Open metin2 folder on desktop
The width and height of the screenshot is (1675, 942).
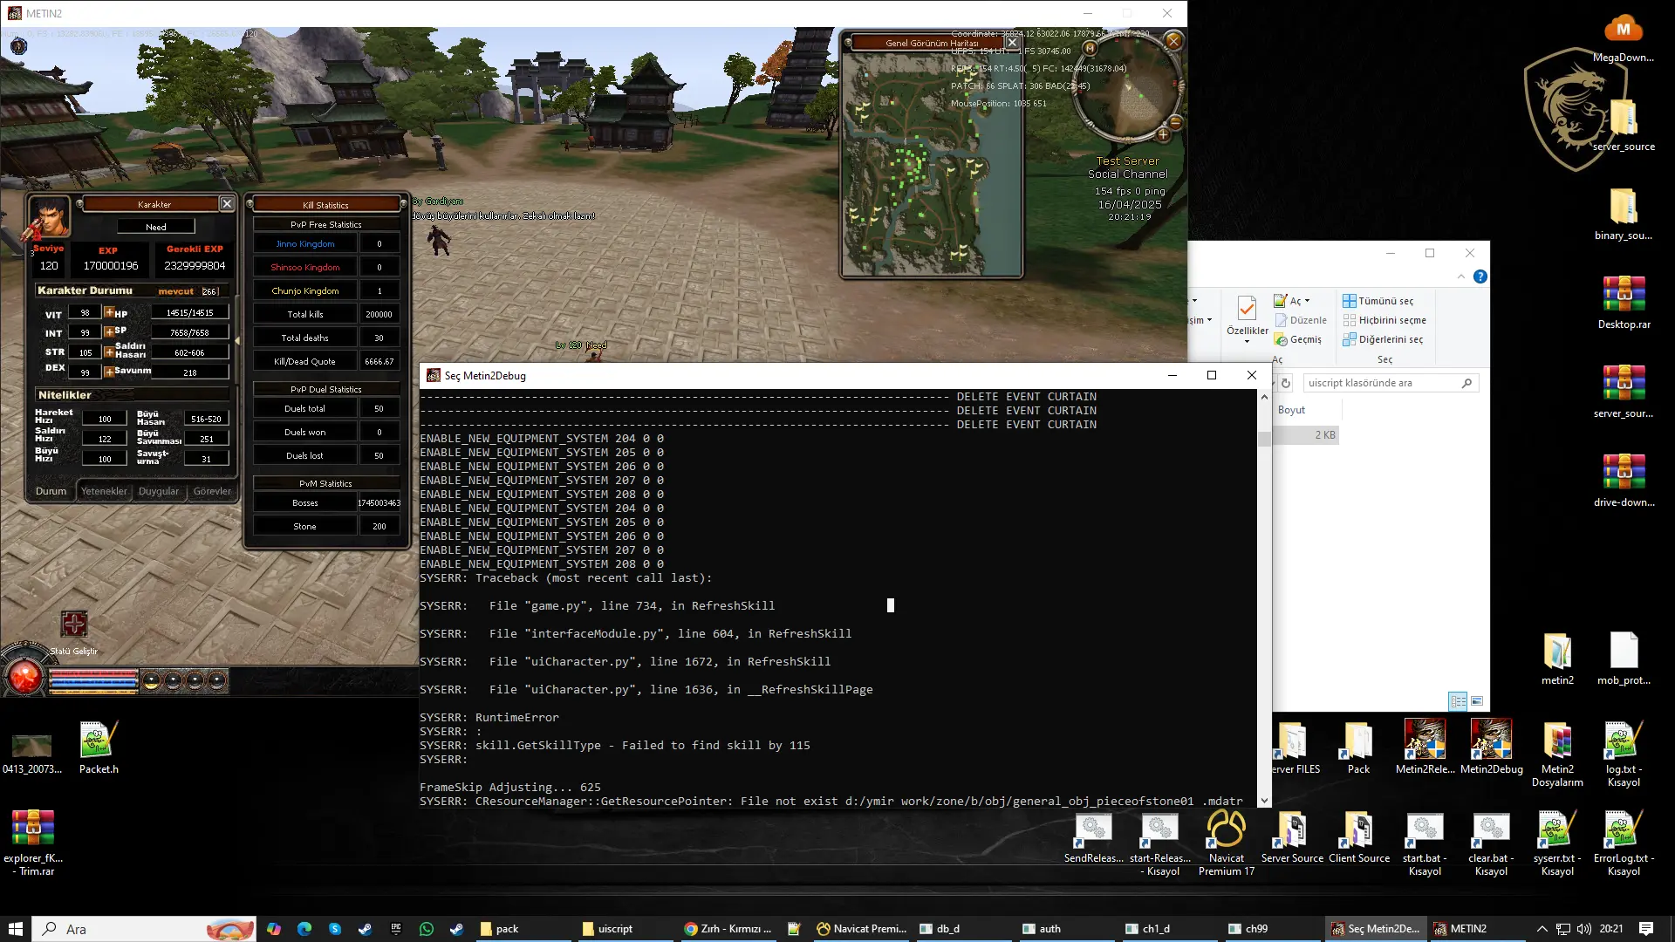(x=1557, y=659)
